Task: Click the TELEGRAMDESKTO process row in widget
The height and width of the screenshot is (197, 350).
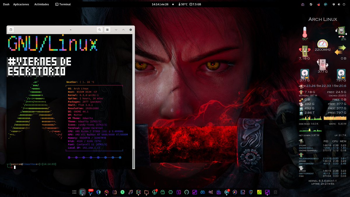Action: tap(322, 158)
